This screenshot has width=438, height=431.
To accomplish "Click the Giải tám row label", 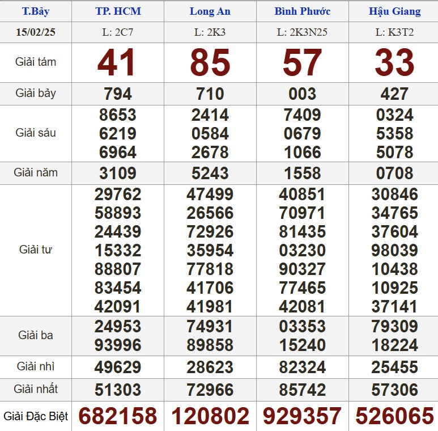I will (36, 62).
